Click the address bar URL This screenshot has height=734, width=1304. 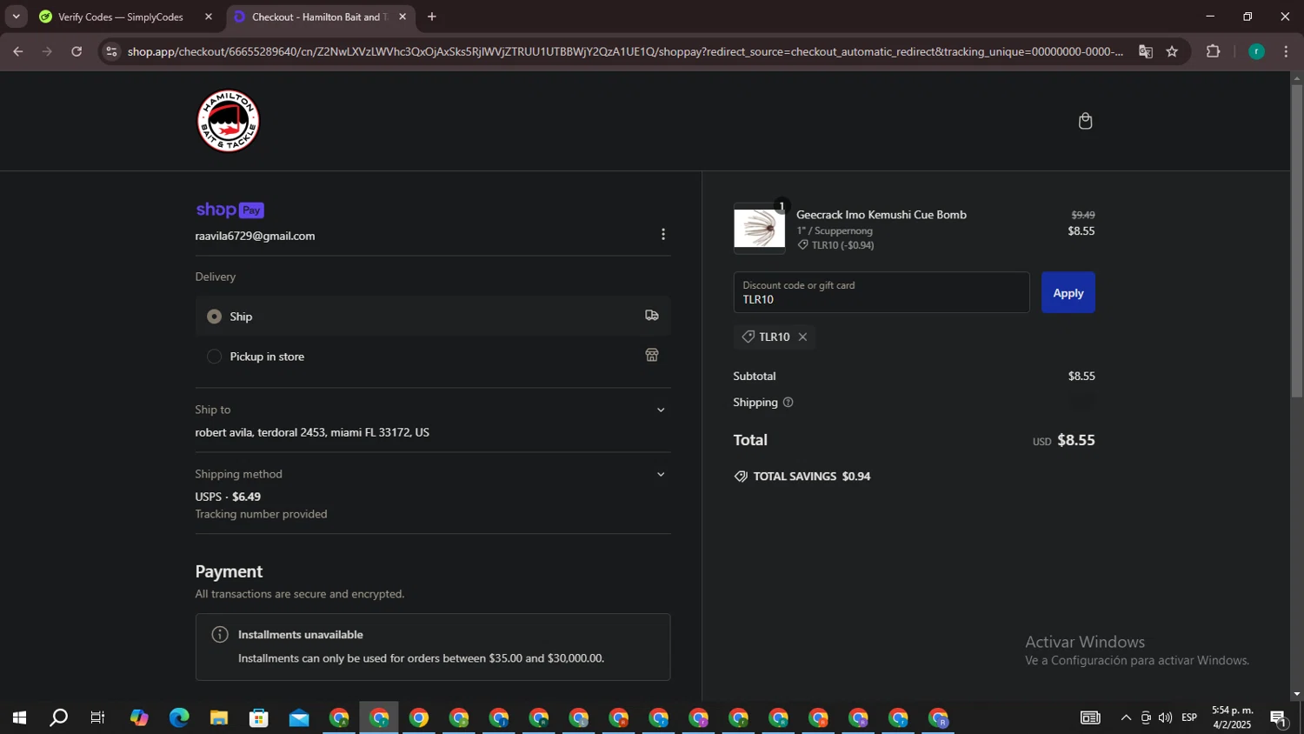(626, 51)
